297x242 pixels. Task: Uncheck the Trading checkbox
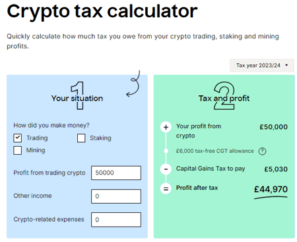coord(18,138)
